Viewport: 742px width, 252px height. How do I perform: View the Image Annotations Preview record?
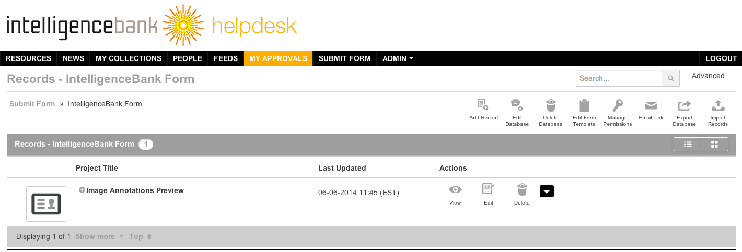tap(455, 189)
